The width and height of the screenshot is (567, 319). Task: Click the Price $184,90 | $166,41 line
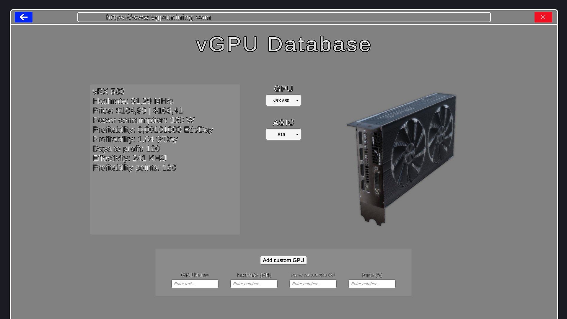tap(138, 111)
